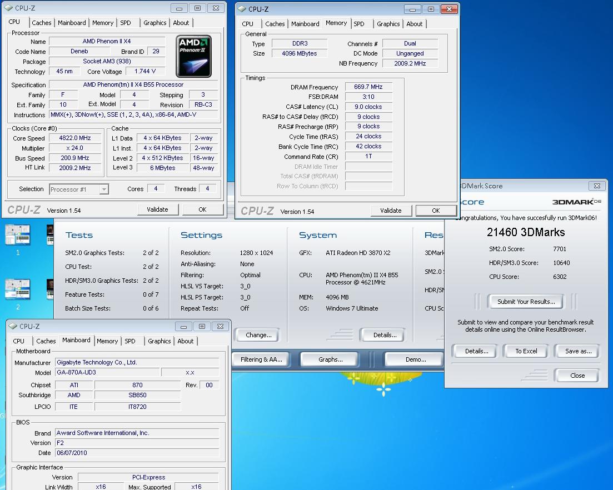This screenshot has height=490, width=613.
Task: Click the memory Type value DDR3
Action: point(300,43)
